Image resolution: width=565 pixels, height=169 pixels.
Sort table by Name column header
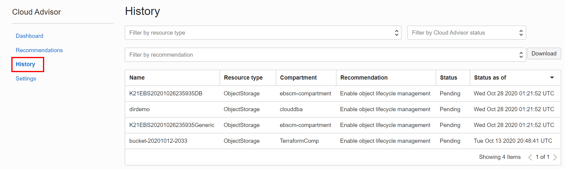137,78
